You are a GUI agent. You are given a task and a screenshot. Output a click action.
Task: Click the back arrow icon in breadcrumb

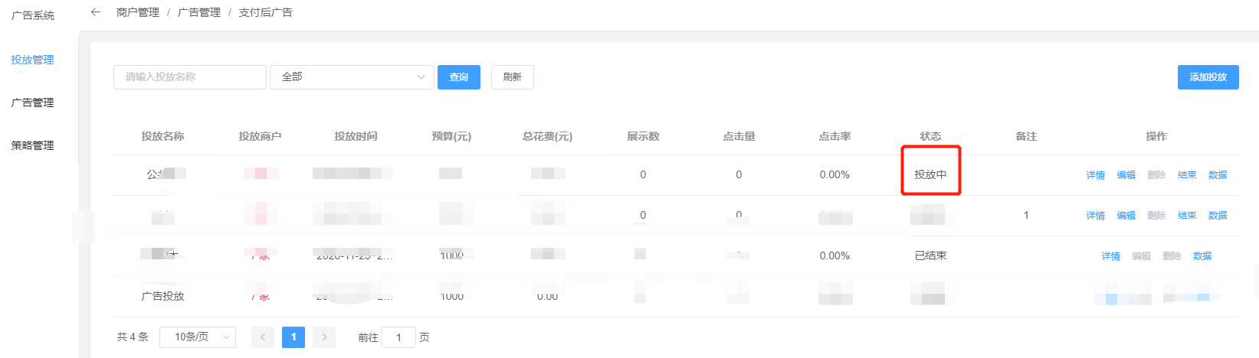click(96, 12)
